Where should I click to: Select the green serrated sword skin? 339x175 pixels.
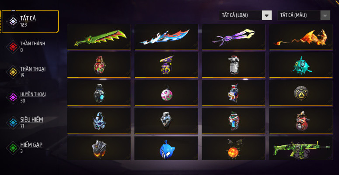point(99,37)
